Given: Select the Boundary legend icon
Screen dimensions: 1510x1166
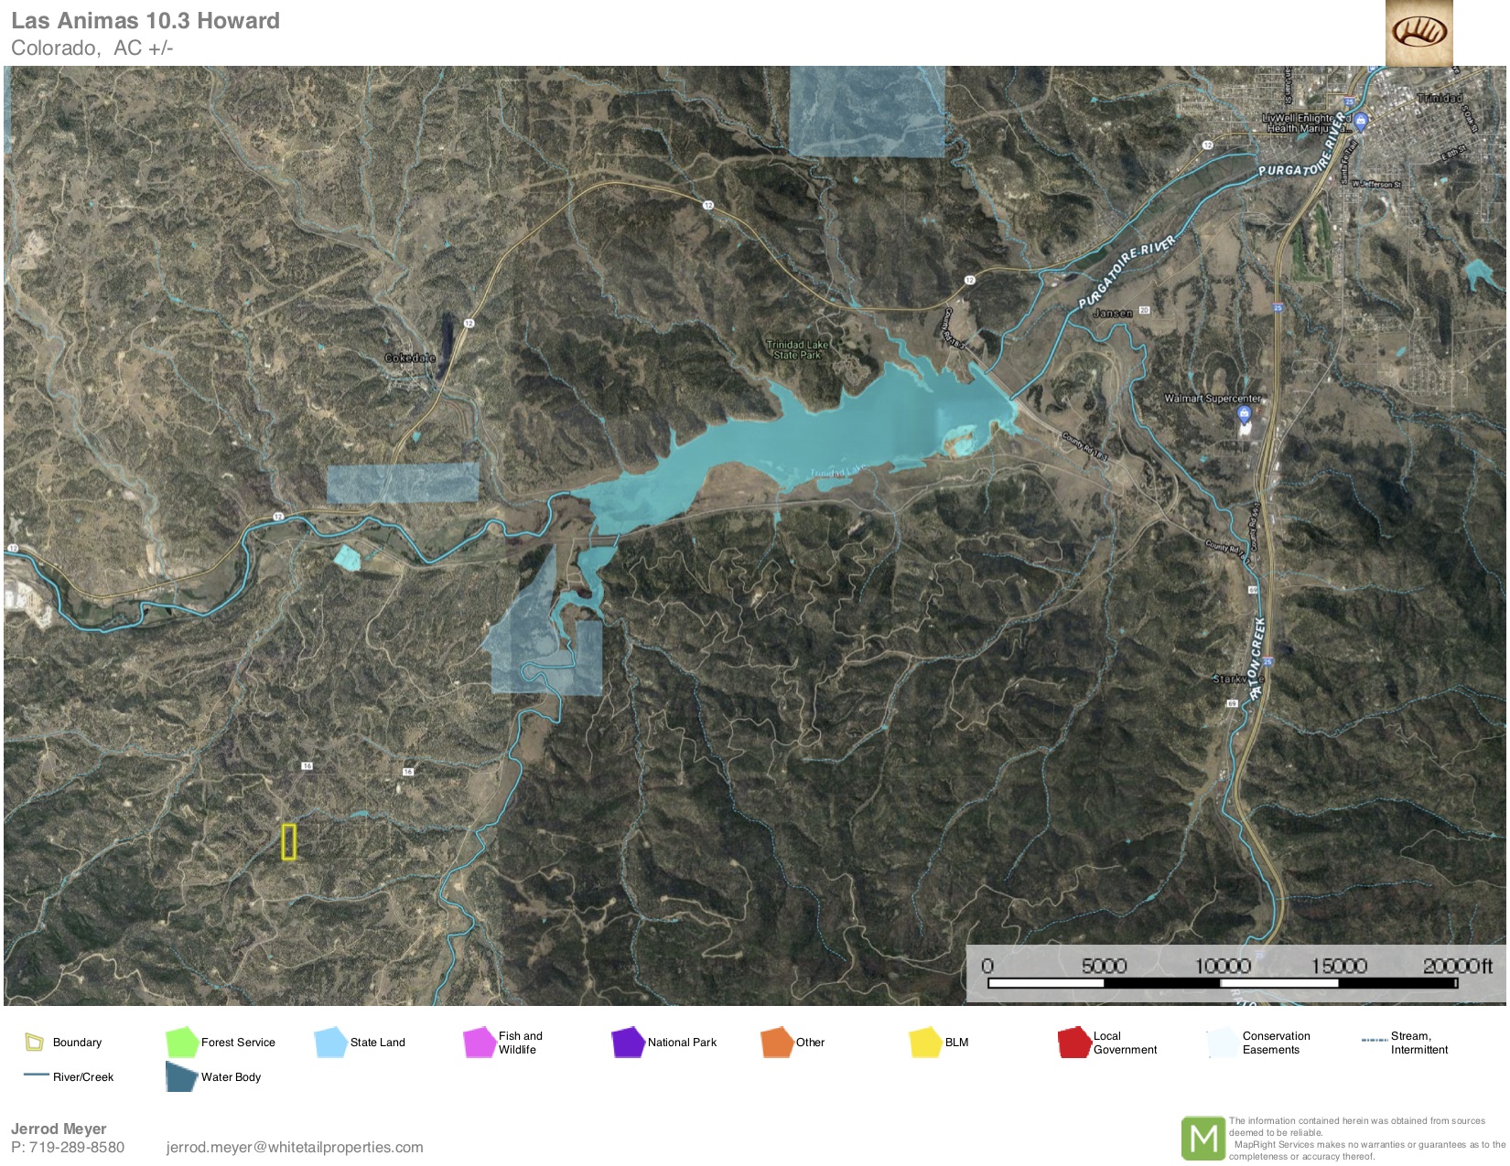Looking at the screenshot, I should click(x=34, y=1042).
